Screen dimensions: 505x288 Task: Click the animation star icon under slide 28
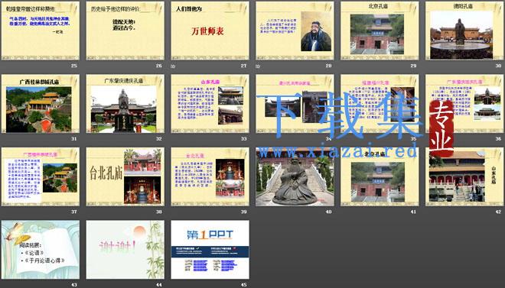point(258,66)
